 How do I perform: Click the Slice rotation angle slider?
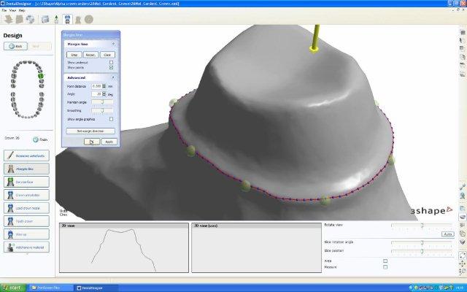pos(422,241)
